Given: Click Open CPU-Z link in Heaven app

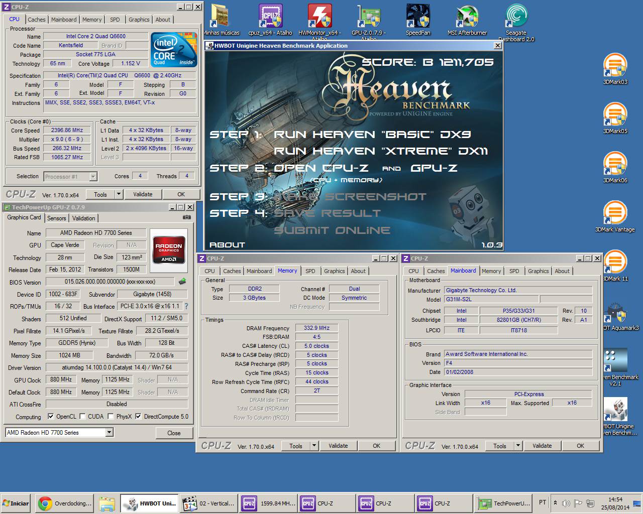Looking at the screenshot, I should tap(321, 168).
